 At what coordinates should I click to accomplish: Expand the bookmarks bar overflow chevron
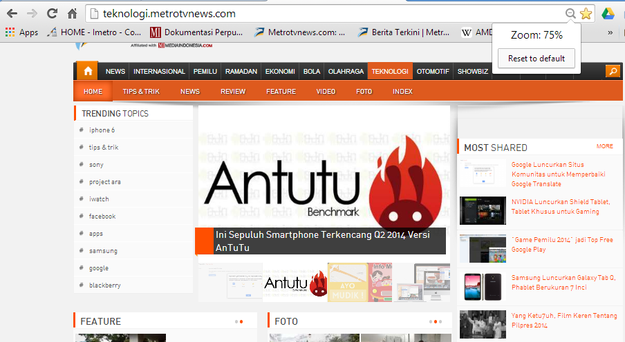(x=610, y=32)
